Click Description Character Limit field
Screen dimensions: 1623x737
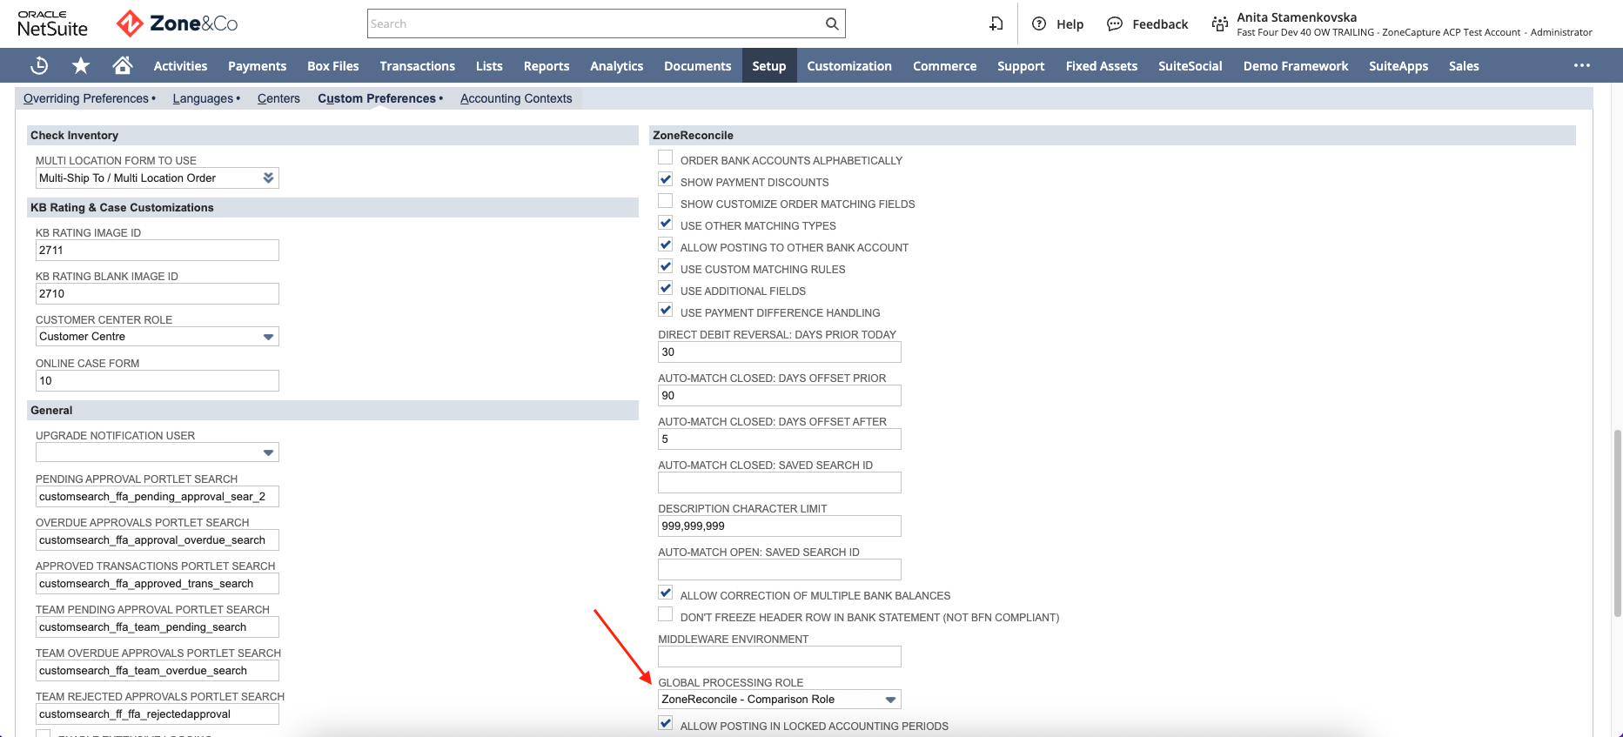(x=779, y=526)
